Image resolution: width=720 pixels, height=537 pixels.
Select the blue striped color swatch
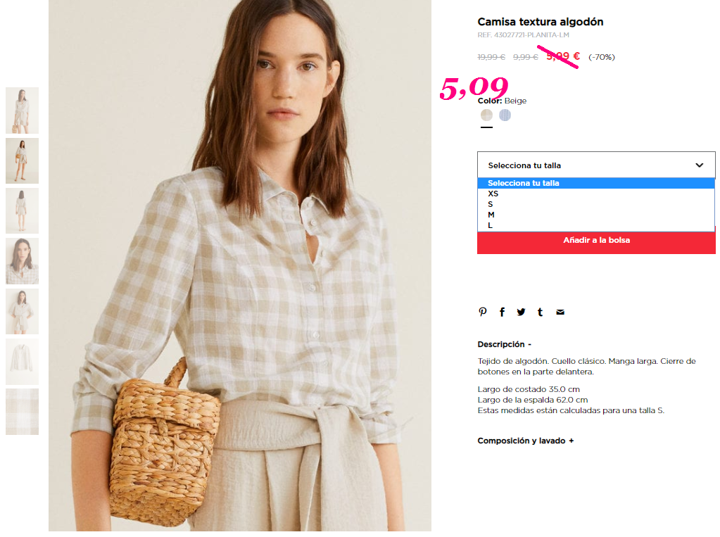pos(505,115)
